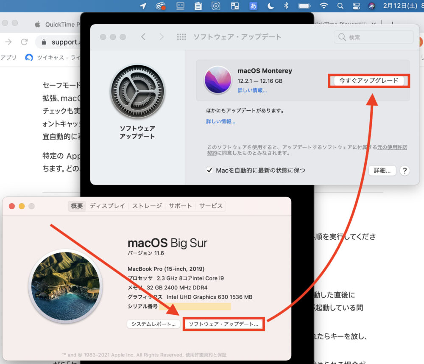Viewport: 424px width, 364px height.
Task: Go back in the Software Update window
Action: pyautogui.click(x=143, y=37)
